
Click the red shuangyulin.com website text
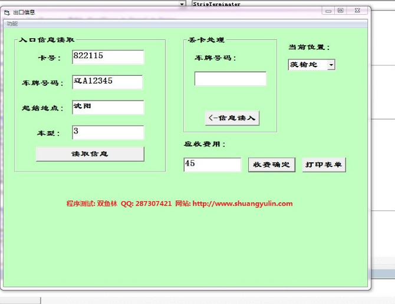(242, 203)
